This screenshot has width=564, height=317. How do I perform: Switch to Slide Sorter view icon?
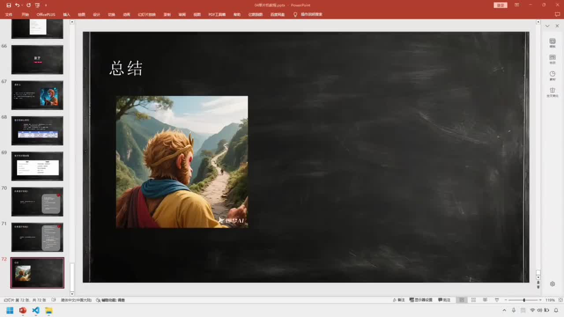474,300
